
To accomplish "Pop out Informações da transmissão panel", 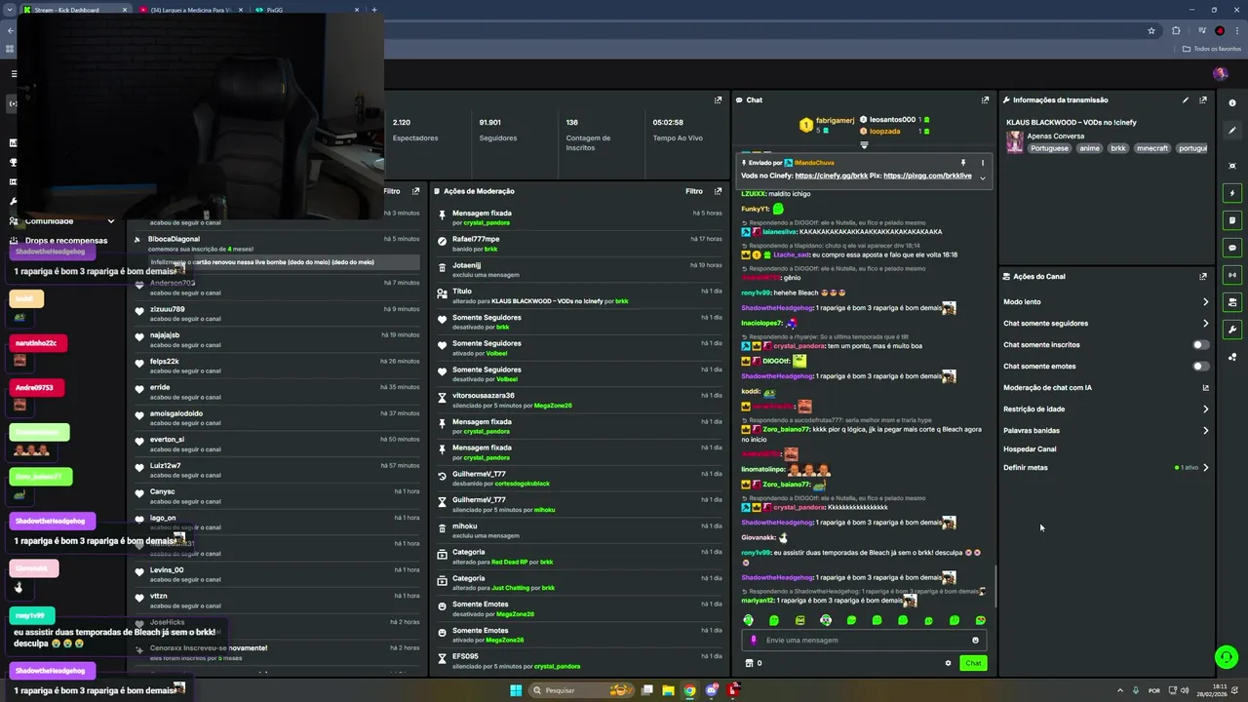I will tap(1203, 99).
